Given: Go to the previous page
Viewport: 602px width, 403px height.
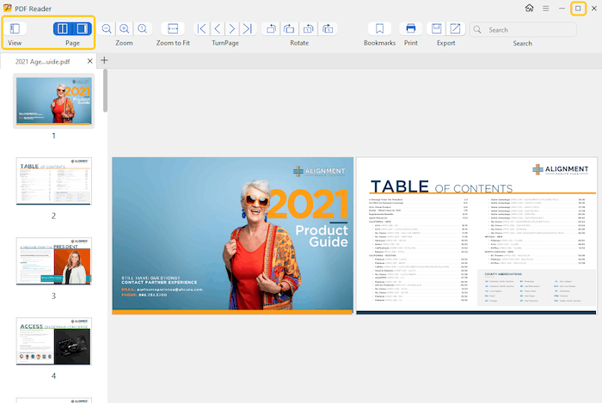Looking at the screenshot, I should click(217, 28).
